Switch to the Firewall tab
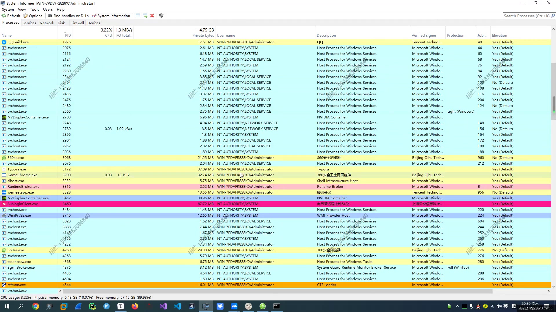The width and height of the screenshot is (556, 312). [x=78, y=23]
